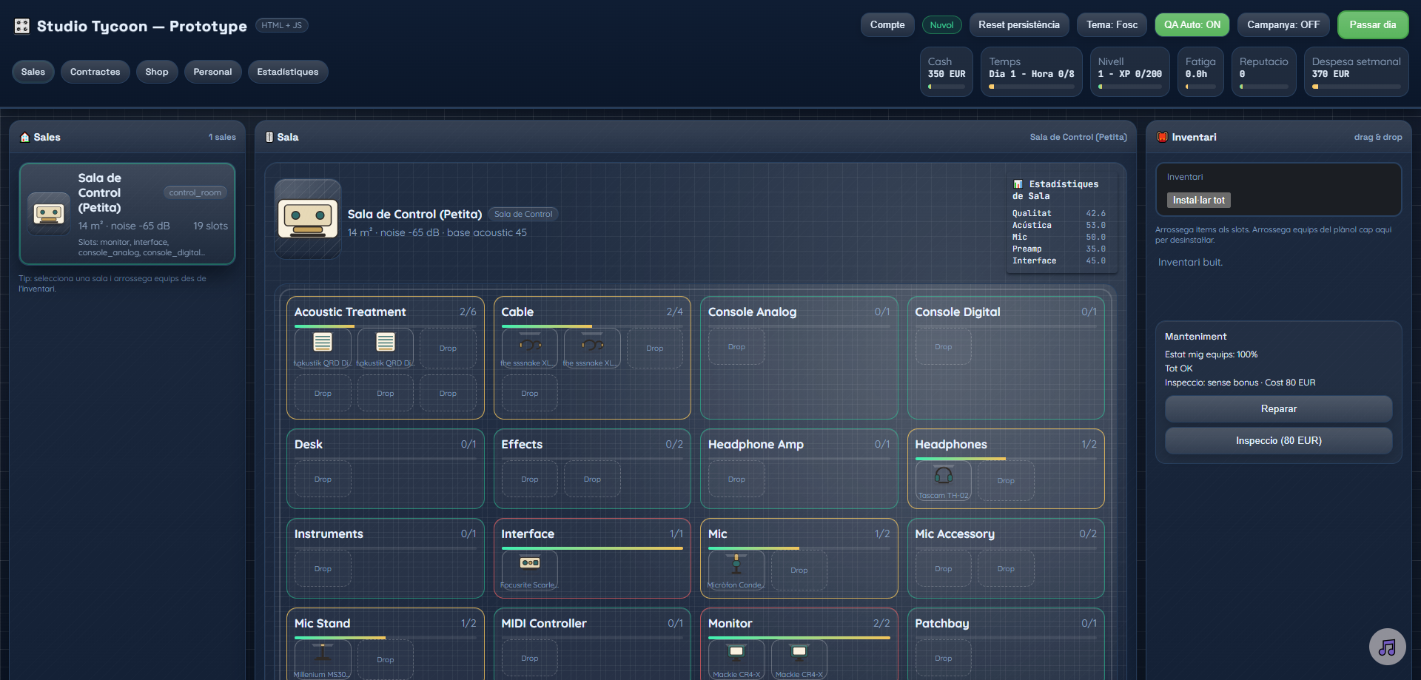
Task: Switch theme with Tema: Fosc
Action: coord(1112,25)
